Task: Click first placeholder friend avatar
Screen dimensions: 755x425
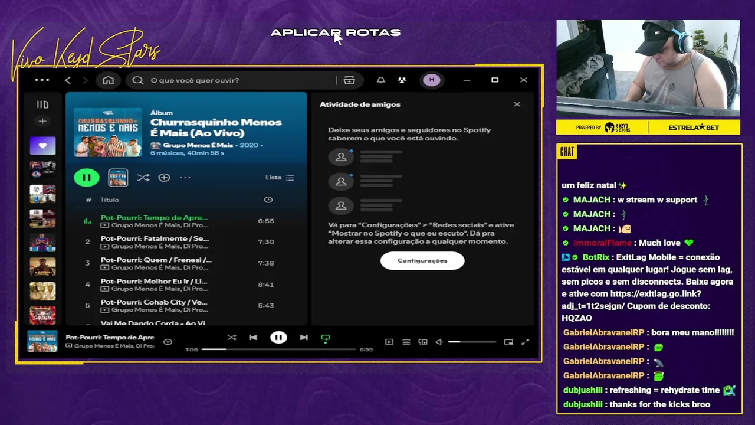Action: tap(341, 157)
